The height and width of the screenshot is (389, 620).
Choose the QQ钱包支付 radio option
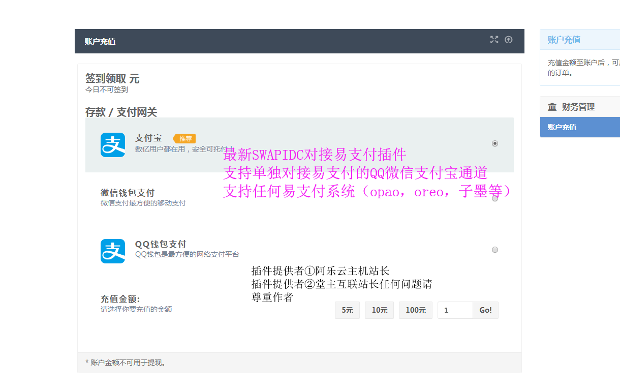(495, 250)
